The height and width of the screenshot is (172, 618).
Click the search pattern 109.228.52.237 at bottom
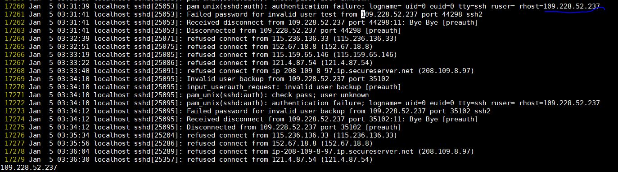29,168
